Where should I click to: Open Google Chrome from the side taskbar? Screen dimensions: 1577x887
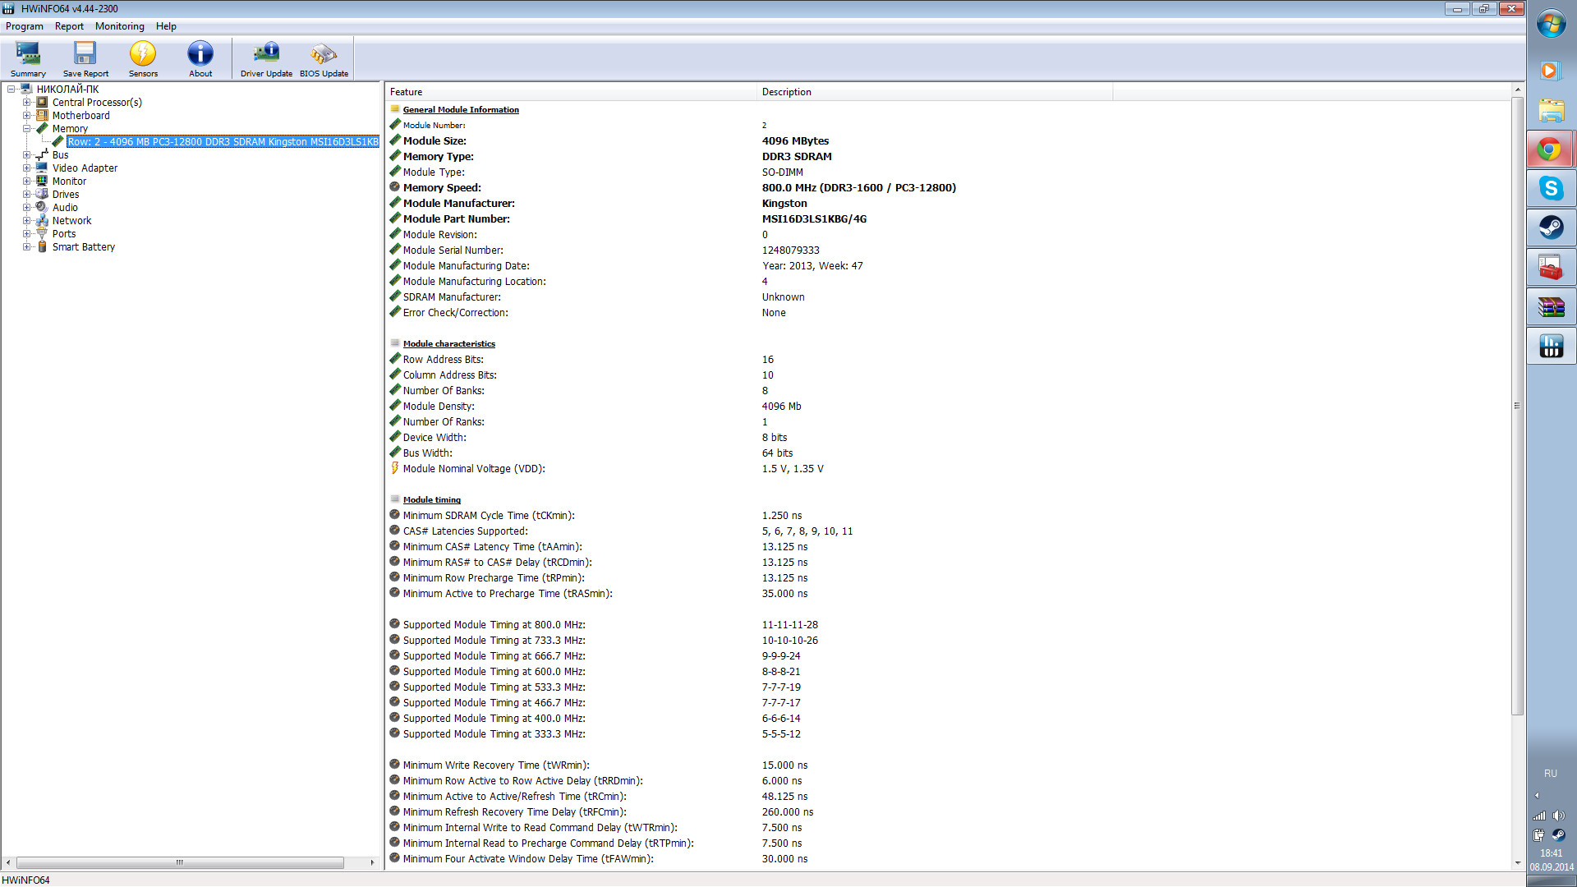(1551, 149)
